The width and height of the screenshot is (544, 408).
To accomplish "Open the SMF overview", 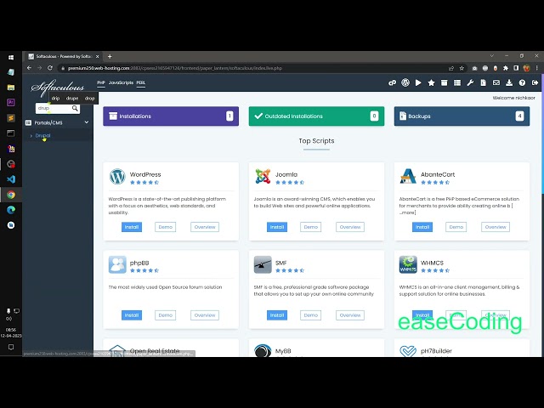I will 350,315.
